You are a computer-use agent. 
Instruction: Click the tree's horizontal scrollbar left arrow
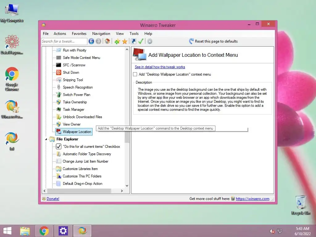tap(44, 191)
